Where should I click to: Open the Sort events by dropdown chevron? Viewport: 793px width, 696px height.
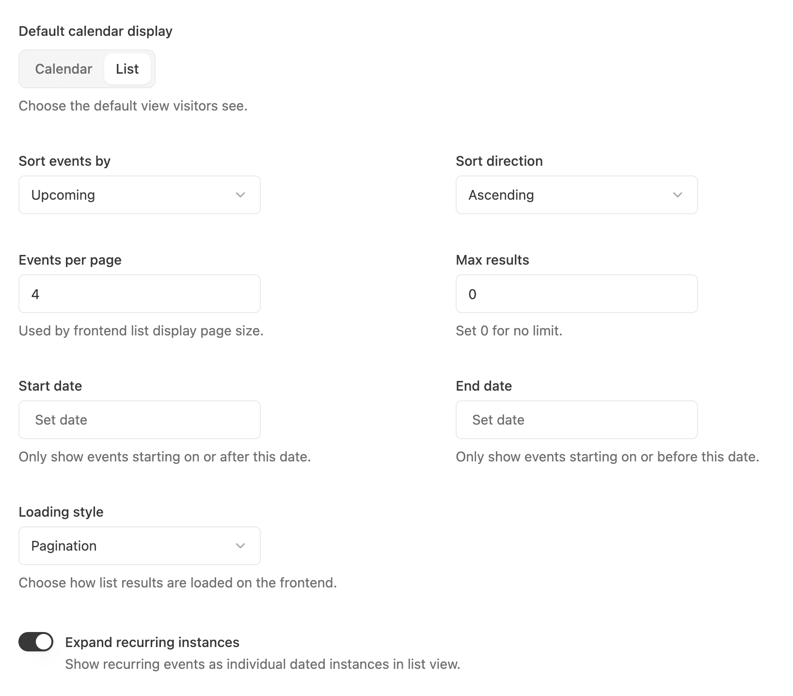point(240,195)
